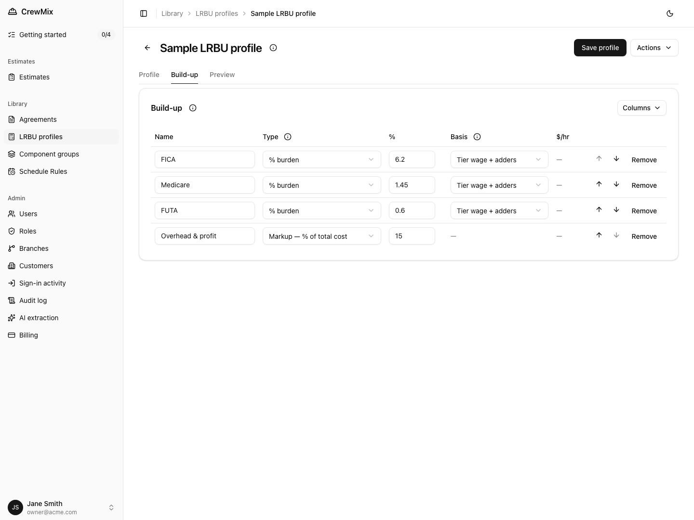Move FICA row down
694x520 pixels.
(616, 159)
